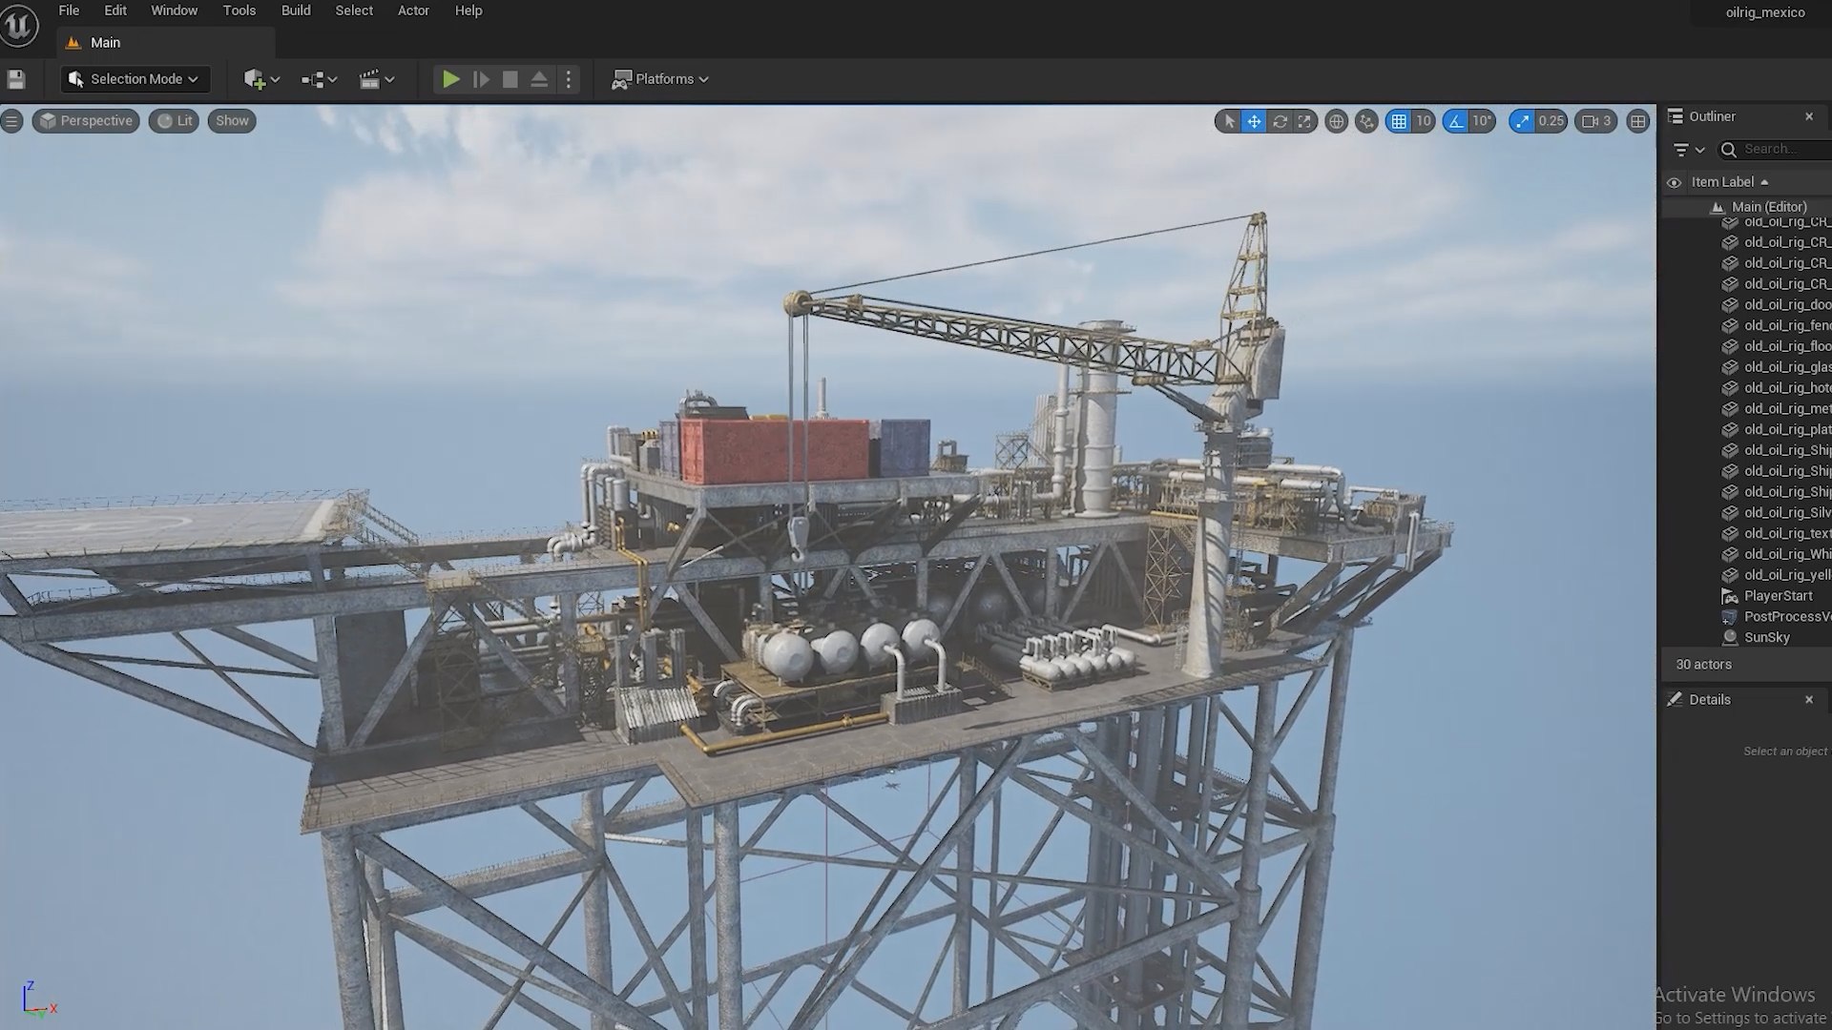Click the Unreal Engine logo icon
The height and width of the screenshot is (1030, 1832).
pyautogui.click(x=18, y=26)
